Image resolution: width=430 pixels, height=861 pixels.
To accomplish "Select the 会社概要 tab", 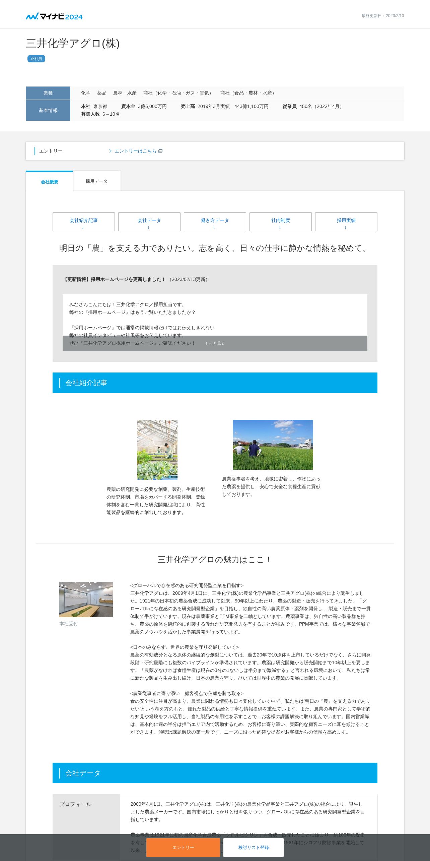I will tap(50, 181).
